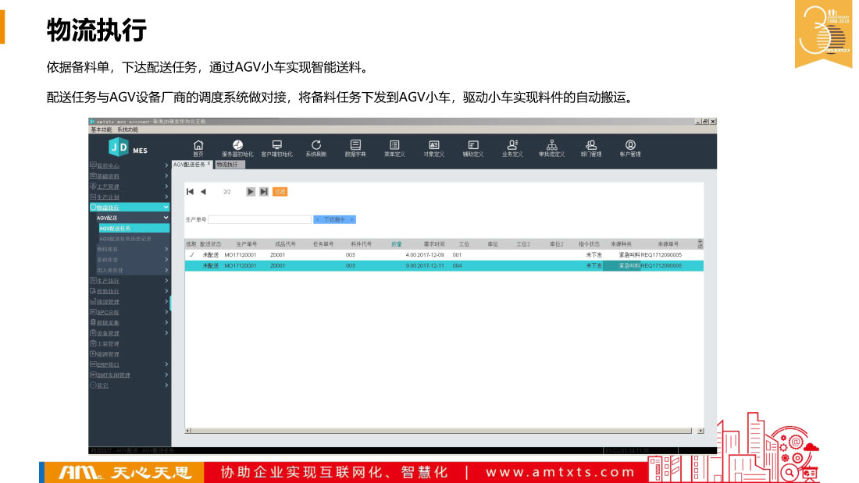Jump to last page in pager
Image resolution: width=859 pixels, height=483 pixels.
[x=264, y=192]
